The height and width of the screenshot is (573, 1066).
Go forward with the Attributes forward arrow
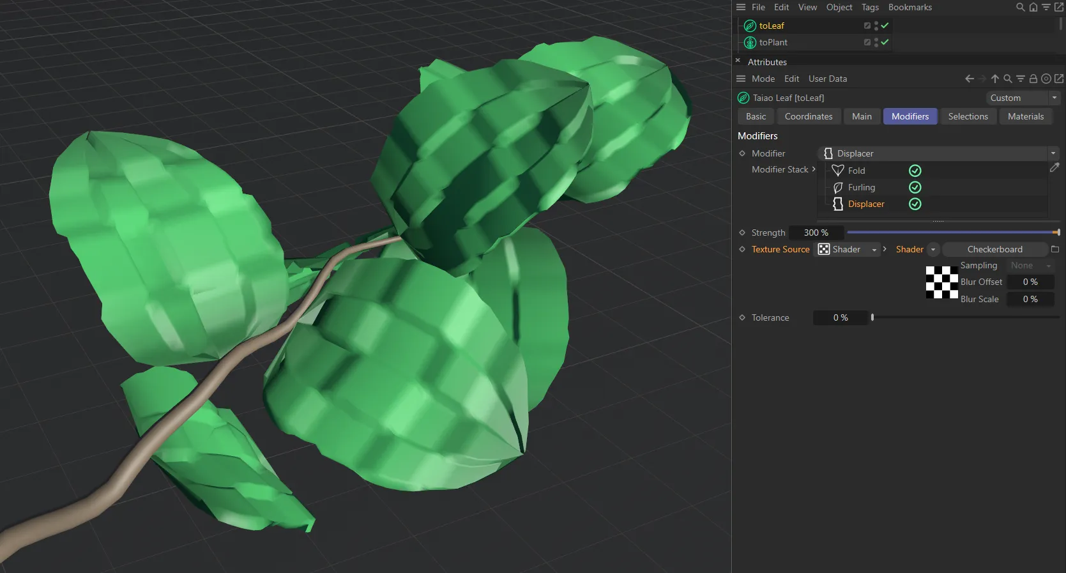point(982,79)
